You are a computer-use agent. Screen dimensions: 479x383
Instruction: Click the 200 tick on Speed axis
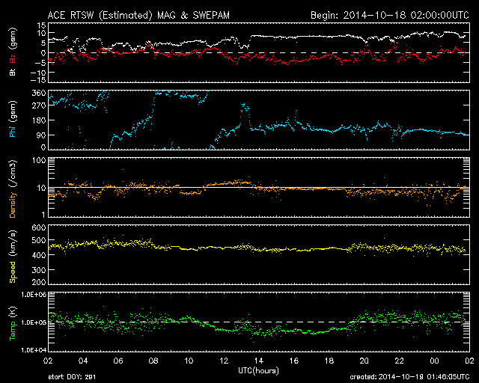click(39, 282)
